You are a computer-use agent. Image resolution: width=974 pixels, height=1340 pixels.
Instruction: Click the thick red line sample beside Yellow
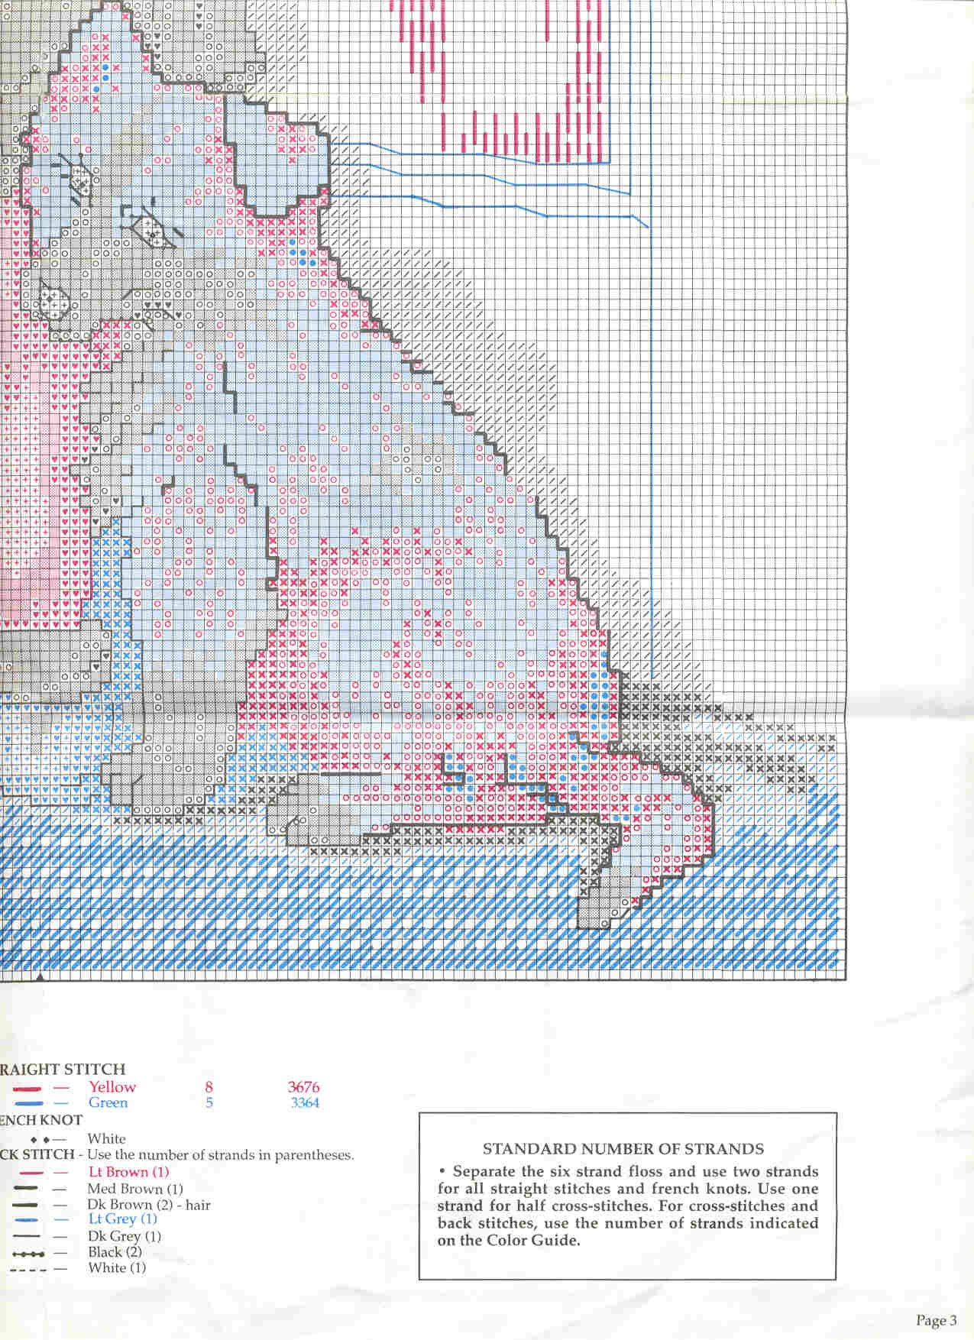point(27,1088)
